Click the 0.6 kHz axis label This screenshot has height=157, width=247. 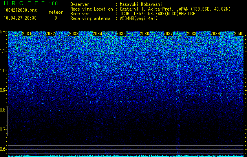(x=3, y=149)
